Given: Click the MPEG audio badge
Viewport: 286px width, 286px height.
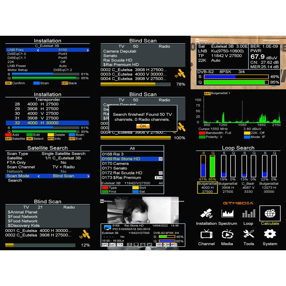Looking at the screenshot, I should (x=174, y=245).
